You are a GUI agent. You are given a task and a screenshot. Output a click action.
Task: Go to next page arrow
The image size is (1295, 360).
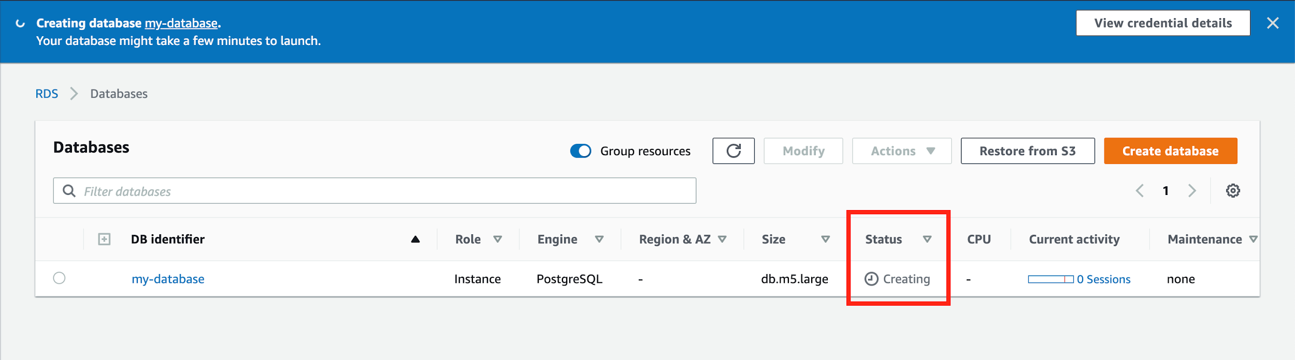pos(1192,191)
